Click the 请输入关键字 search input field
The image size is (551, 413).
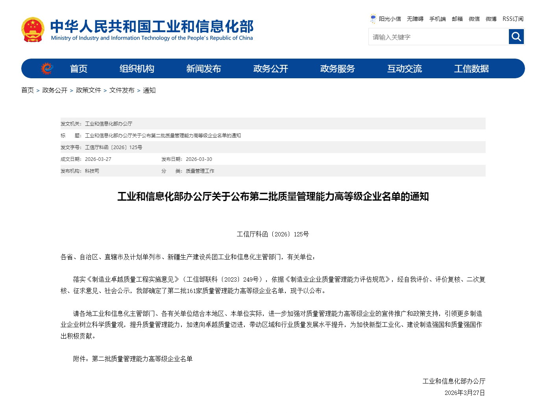433,37
